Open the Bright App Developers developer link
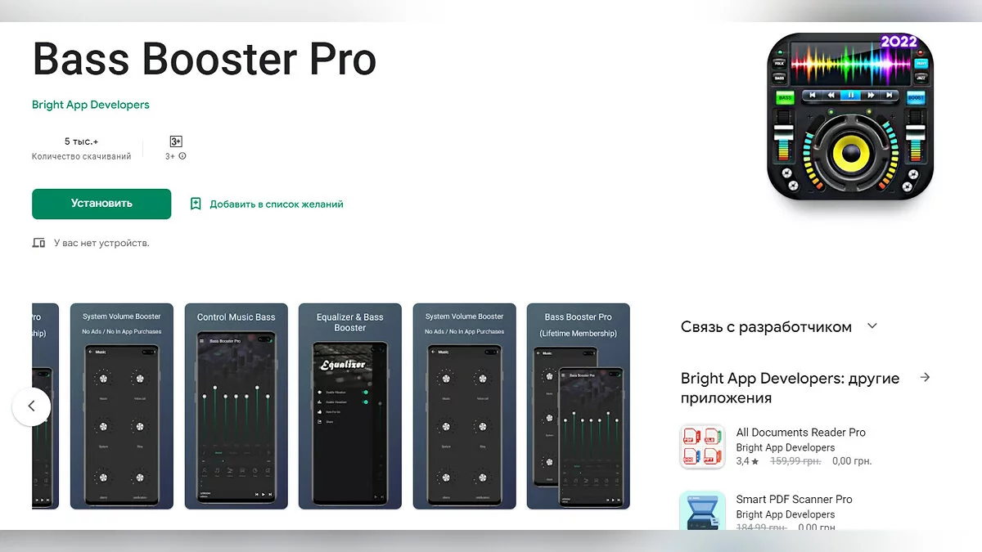The height and width of the screenshot is (552, 982). pos(91,105)
